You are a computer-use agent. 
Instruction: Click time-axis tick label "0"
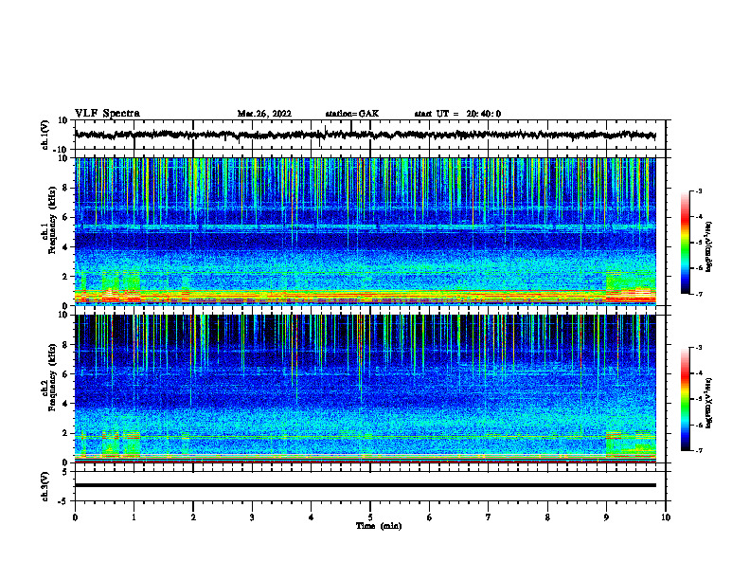click(x=75, y=517)
